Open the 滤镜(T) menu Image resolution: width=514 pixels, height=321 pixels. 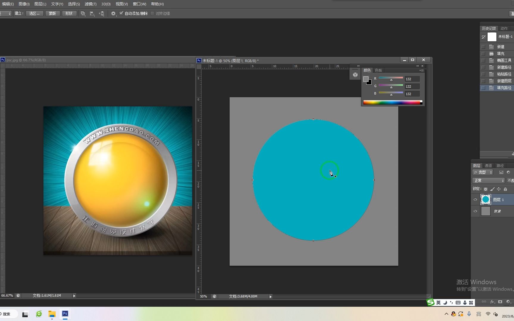point(90,4)
